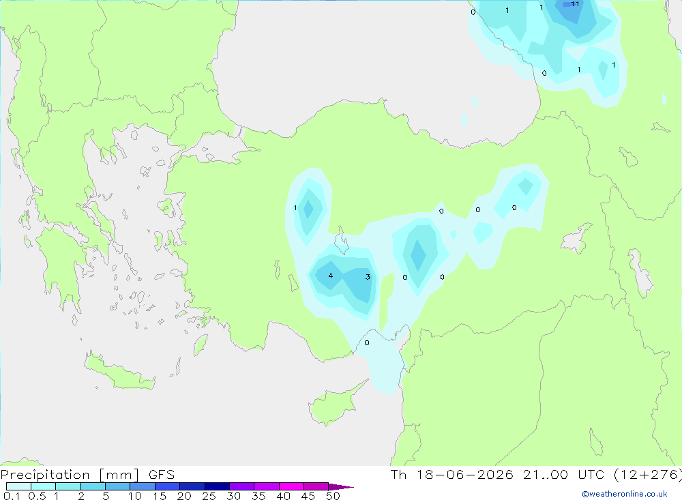Pick the 0.5–1 mm light cyan legend swatch
The image size is (682, 500).
click(43, 486)
